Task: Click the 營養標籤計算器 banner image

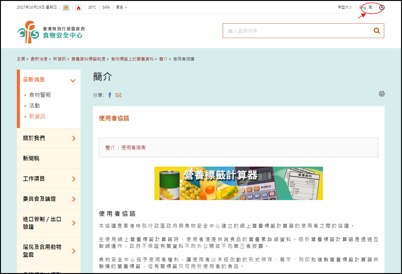Action: click(x=238, y=183)
